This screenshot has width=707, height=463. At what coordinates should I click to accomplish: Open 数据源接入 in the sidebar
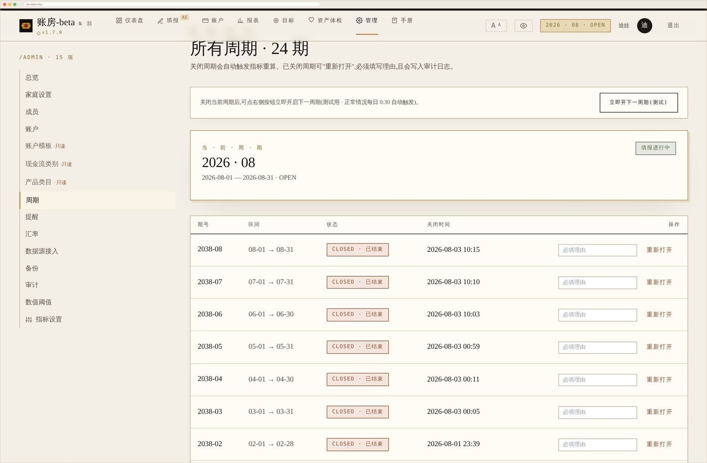tap(42, 251)
